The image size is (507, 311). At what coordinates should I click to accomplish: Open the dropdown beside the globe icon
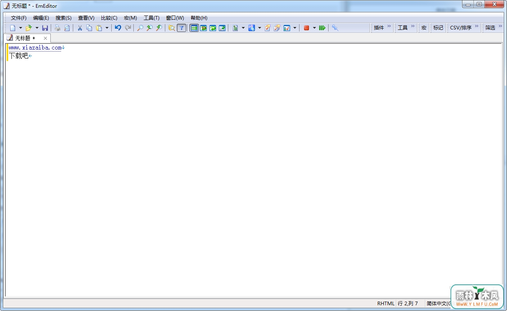pos(259,28)
